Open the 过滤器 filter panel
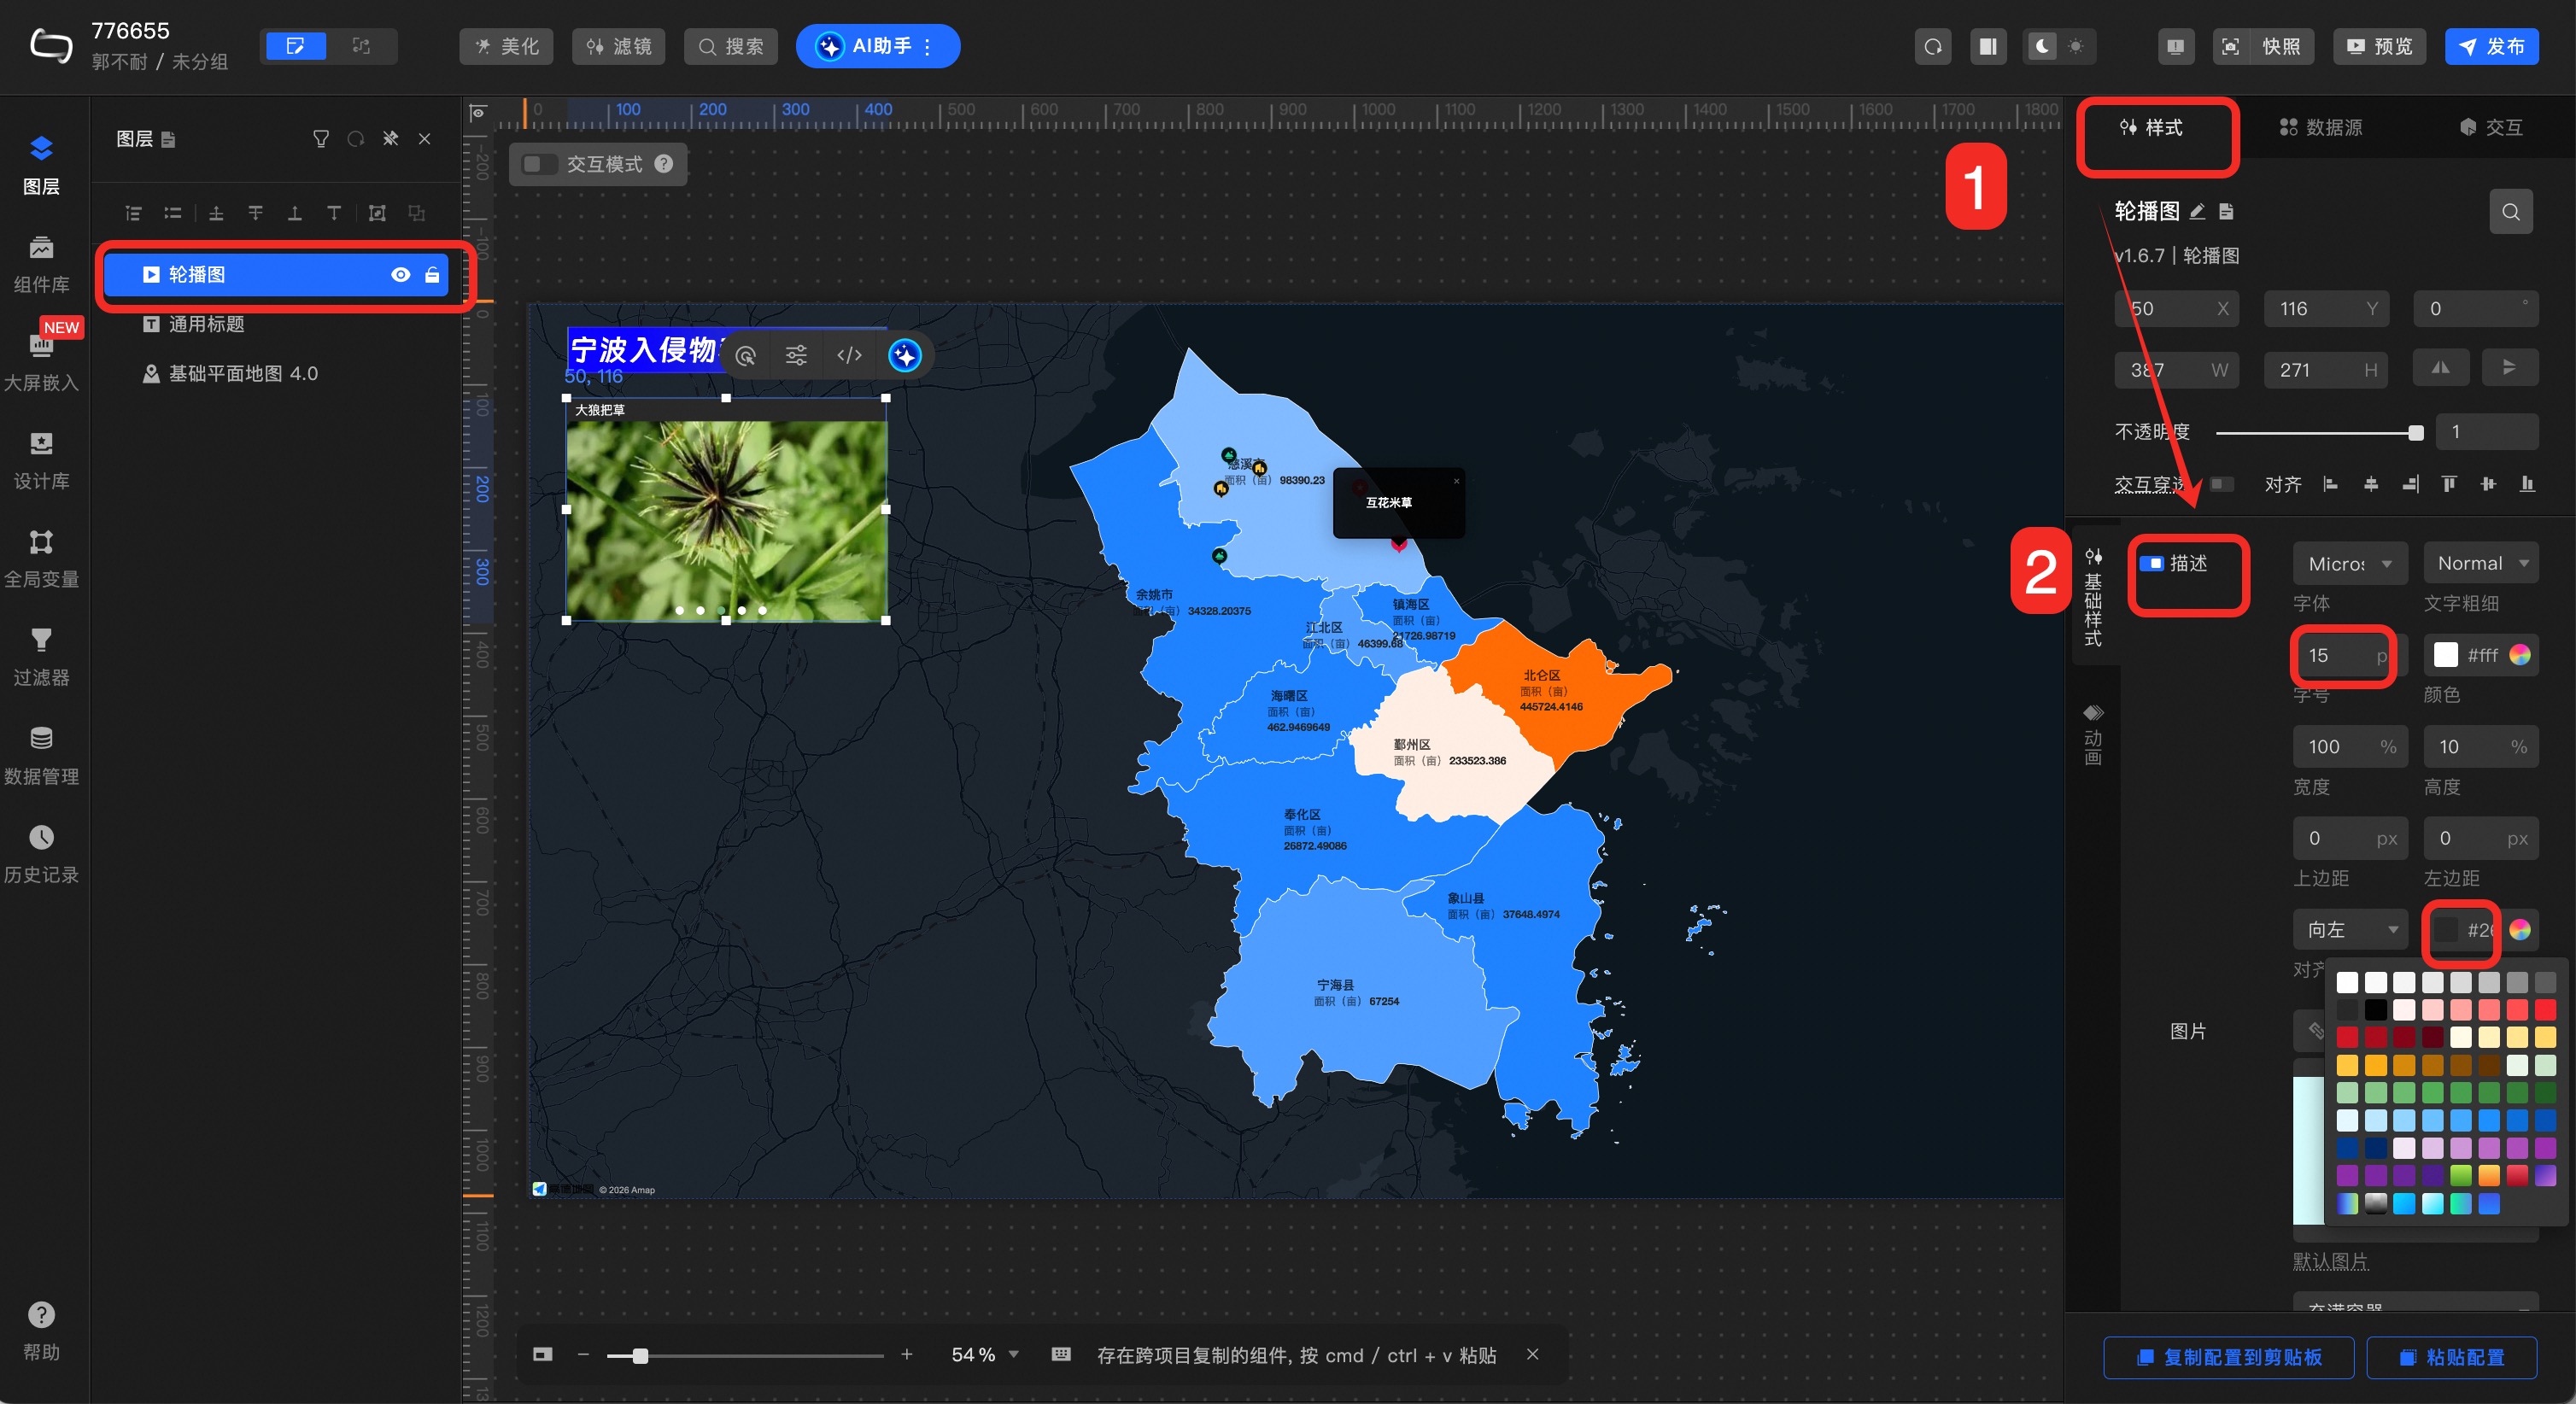Viewport: 2576px width, 1404px height. (41, 656)
